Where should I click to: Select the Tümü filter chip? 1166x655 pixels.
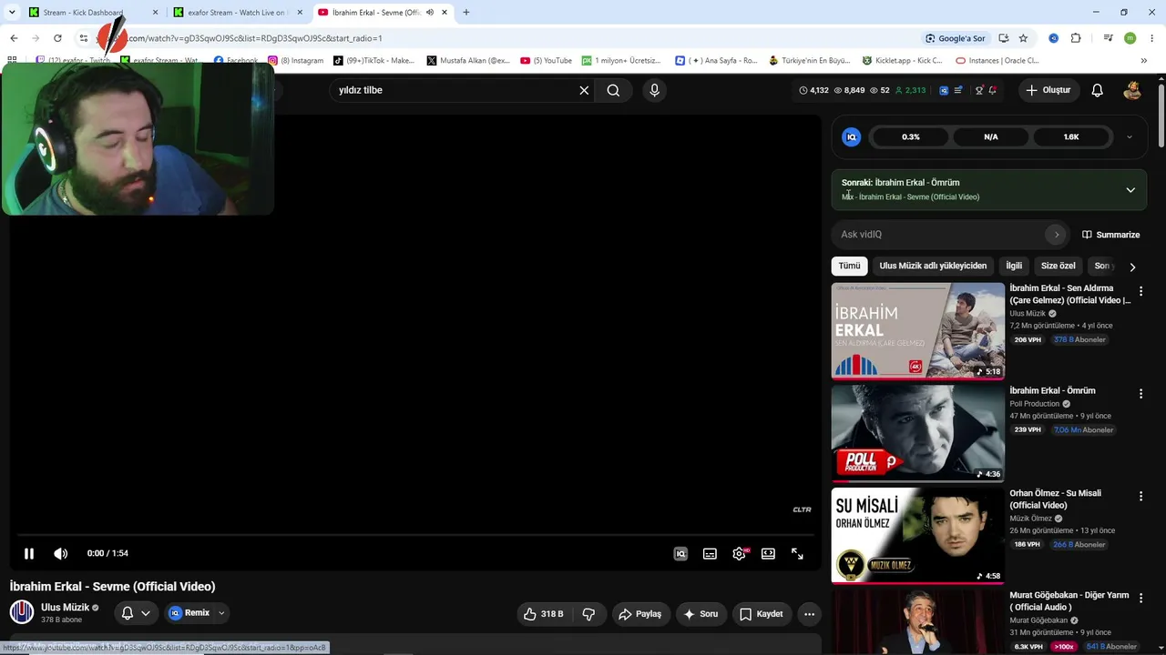point(849,266)
